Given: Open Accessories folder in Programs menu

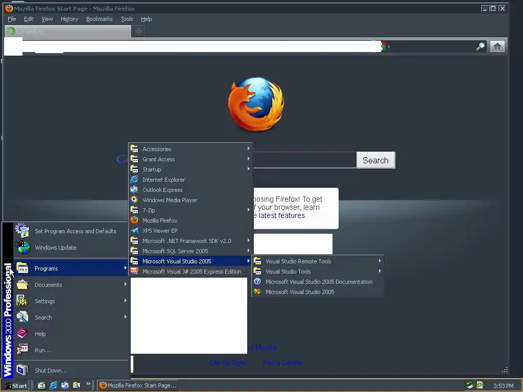Looking at the screenshot, I should point(191,149).
